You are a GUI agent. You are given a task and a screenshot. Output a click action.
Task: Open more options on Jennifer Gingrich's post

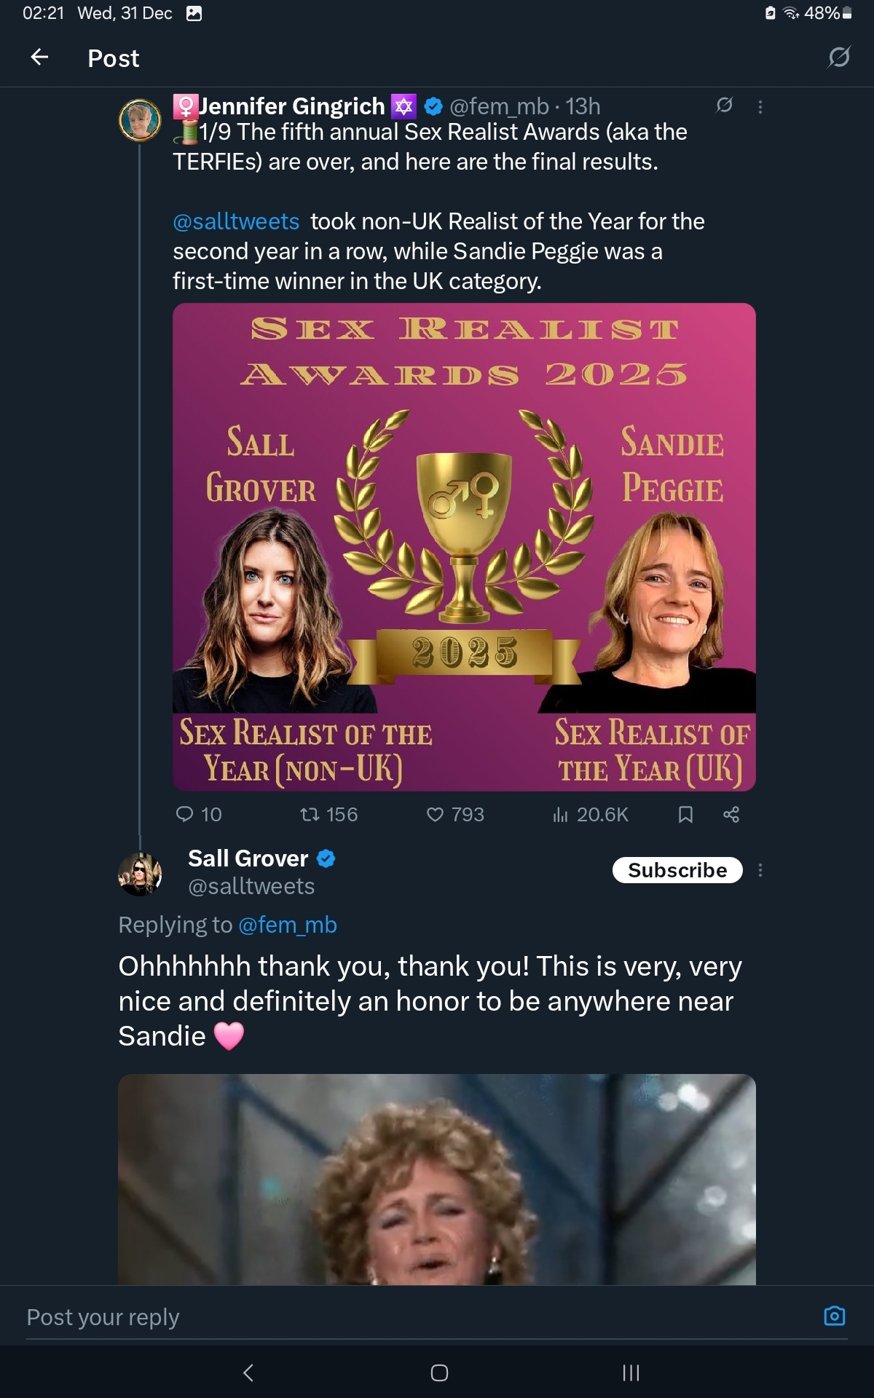click(x=760, y=107)
